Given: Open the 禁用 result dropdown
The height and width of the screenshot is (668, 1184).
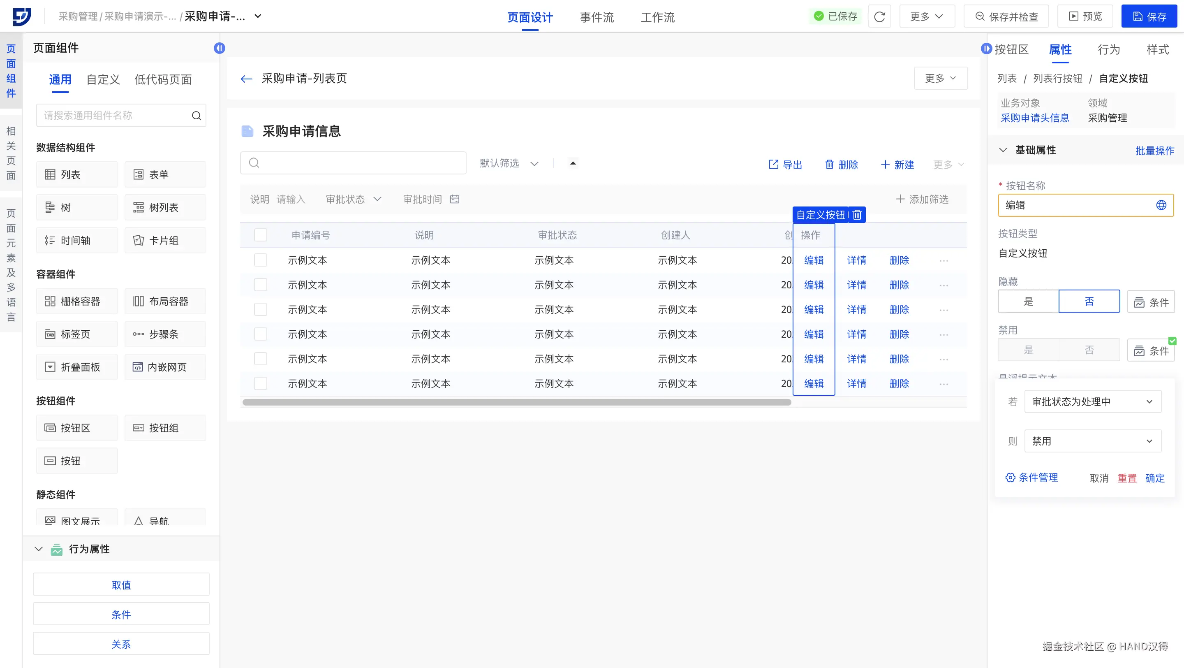Looking at the screenshot, I should [x=1093, y=441].
